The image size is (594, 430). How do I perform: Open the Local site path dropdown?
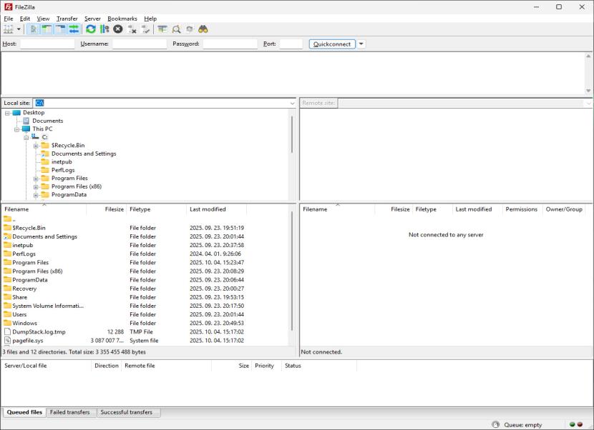click(292, 104)
